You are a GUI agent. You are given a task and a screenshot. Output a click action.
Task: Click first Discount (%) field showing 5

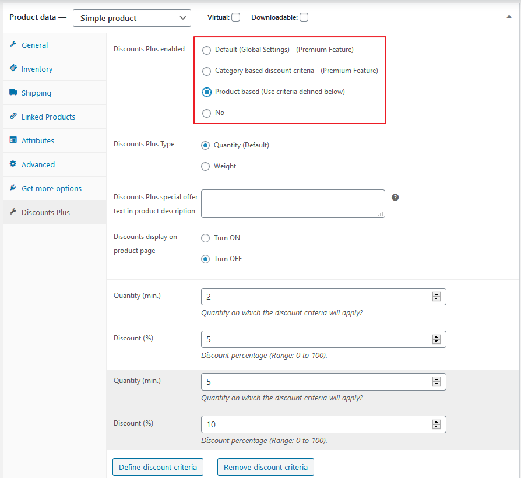click(323, 339)
